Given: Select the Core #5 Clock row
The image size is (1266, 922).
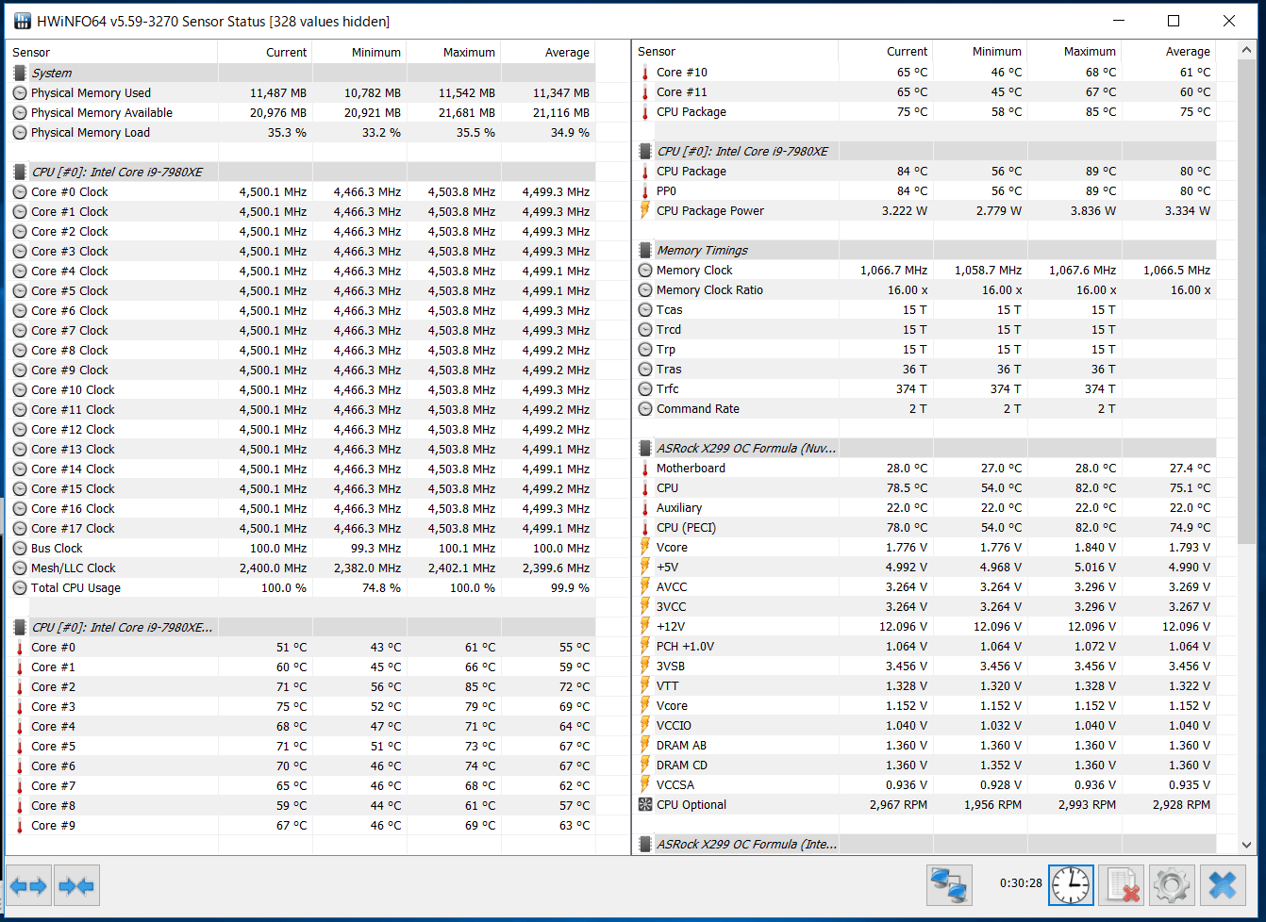Looking at the screenshot, I should click(302, 290).
